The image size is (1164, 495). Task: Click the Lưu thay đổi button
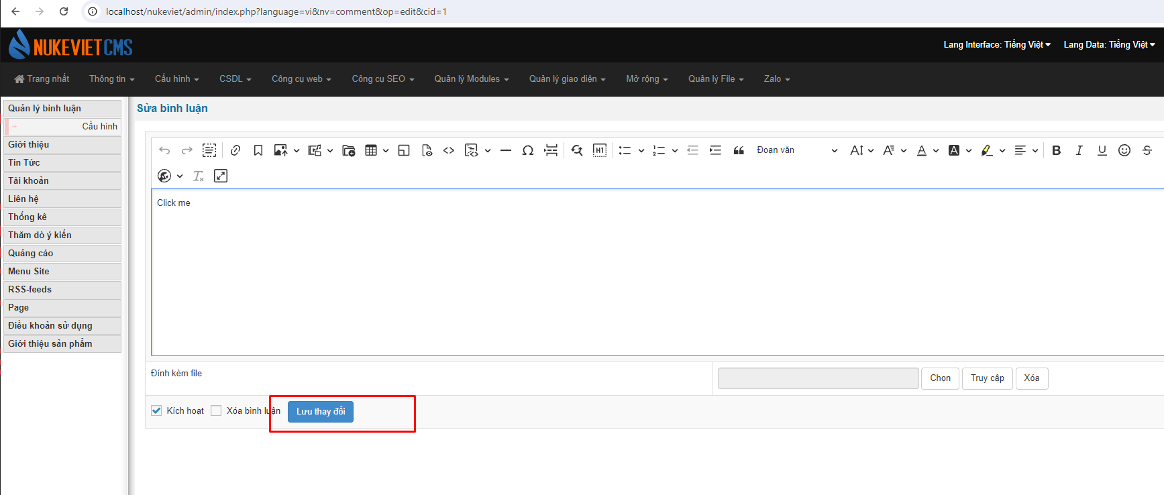[x=321, y=411]
